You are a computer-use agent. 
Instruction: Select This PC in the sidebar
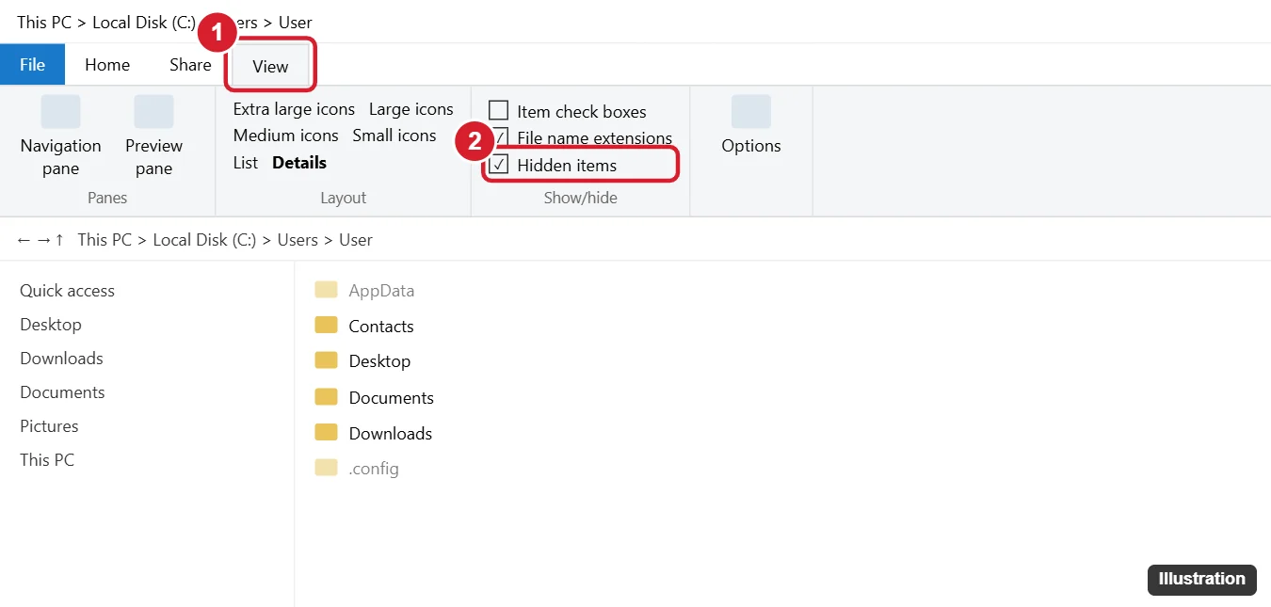click(47, 460)
